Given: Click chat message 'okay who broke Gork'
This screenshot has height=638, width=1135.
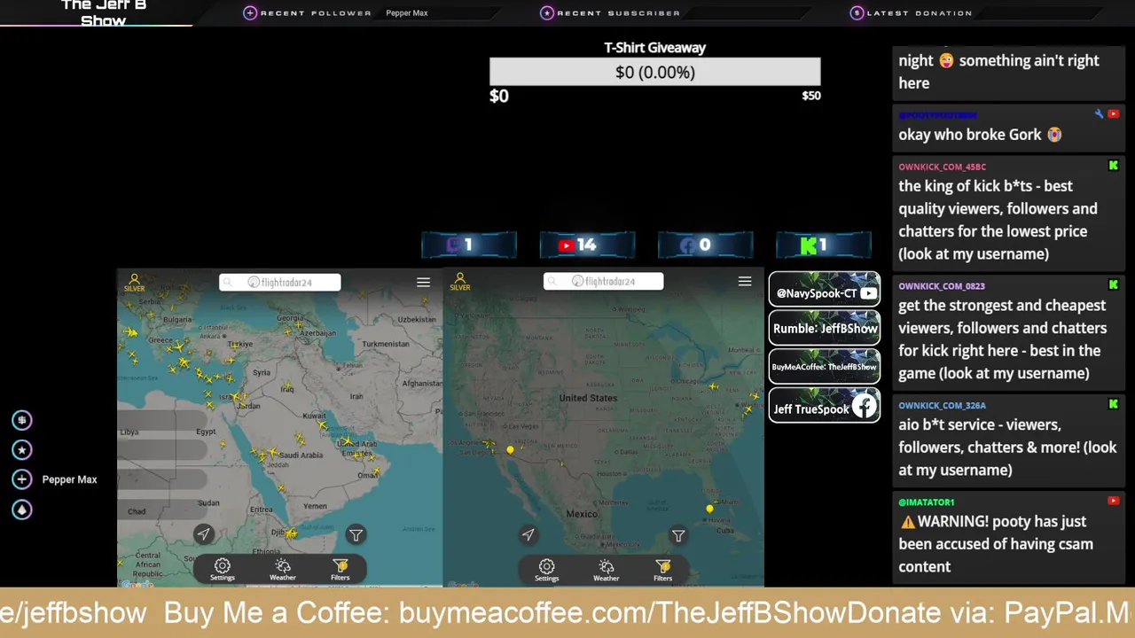Looking at the screenshot, I should [980, 135].
